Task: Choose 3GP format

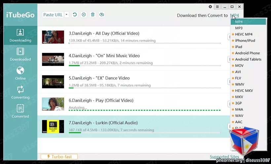Action: pyautogui.click(x=248, y=103)
